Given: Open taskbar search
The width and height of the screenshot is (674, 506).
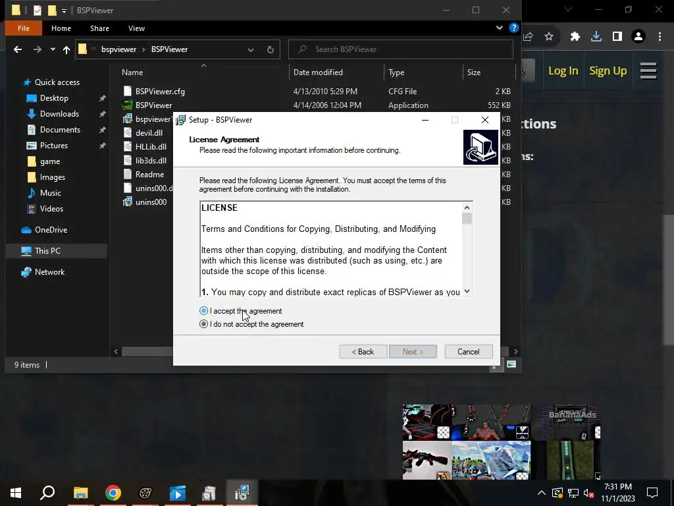Looking at the screenshot, I should click(x=47, y=493).
